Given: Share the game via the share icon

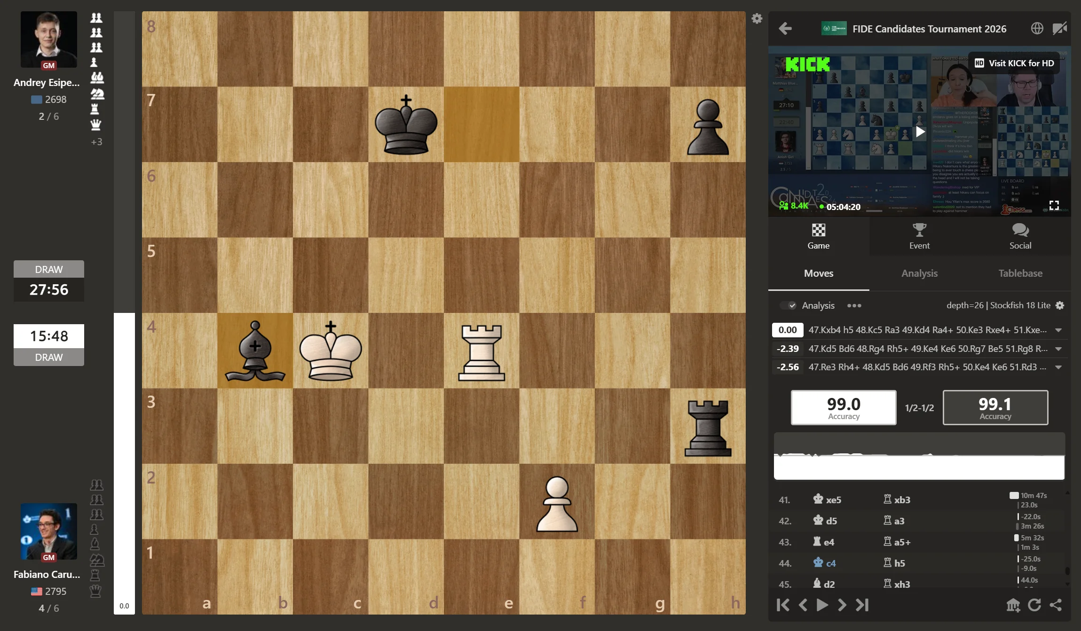Looking at the screenshot, I should [x=1056, y=605].
